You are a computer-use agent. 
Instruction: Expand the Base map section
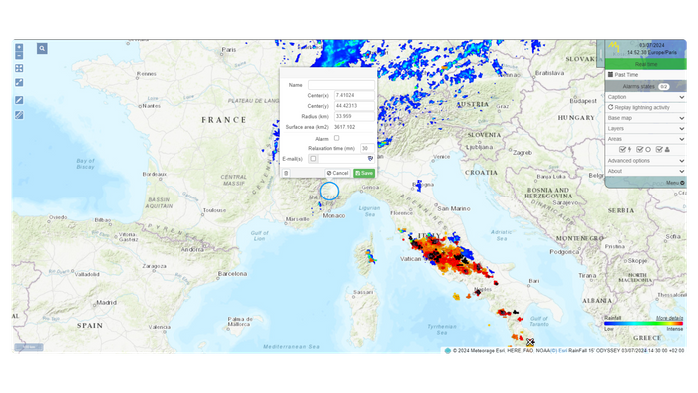(645, 118)
